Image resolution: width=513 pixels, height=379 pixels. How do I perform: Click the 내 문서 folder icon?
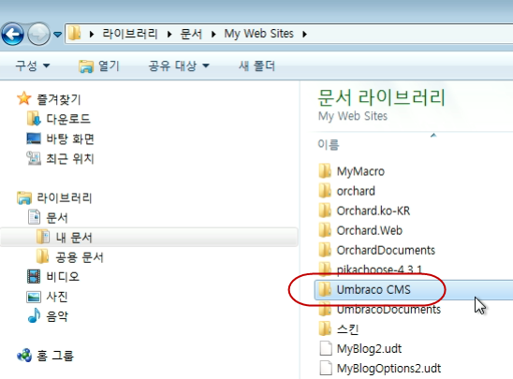click(43, 237)
